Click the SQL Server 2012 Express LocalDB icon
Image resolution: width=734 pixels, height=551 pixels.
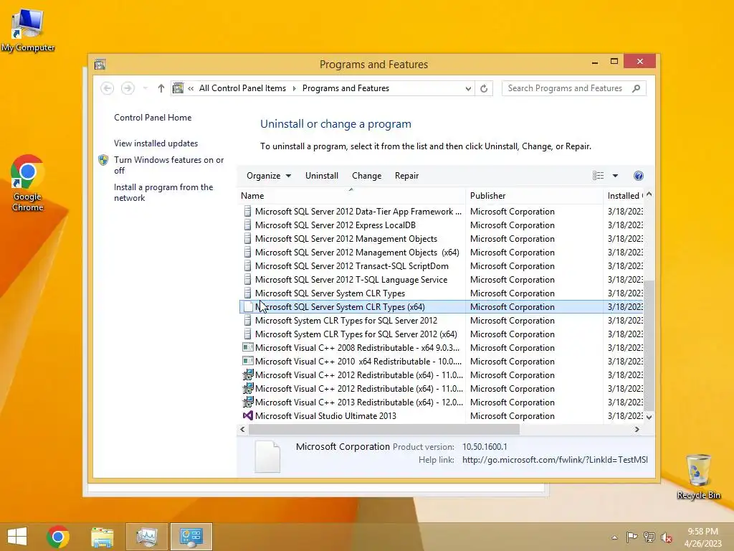(247, 225)
